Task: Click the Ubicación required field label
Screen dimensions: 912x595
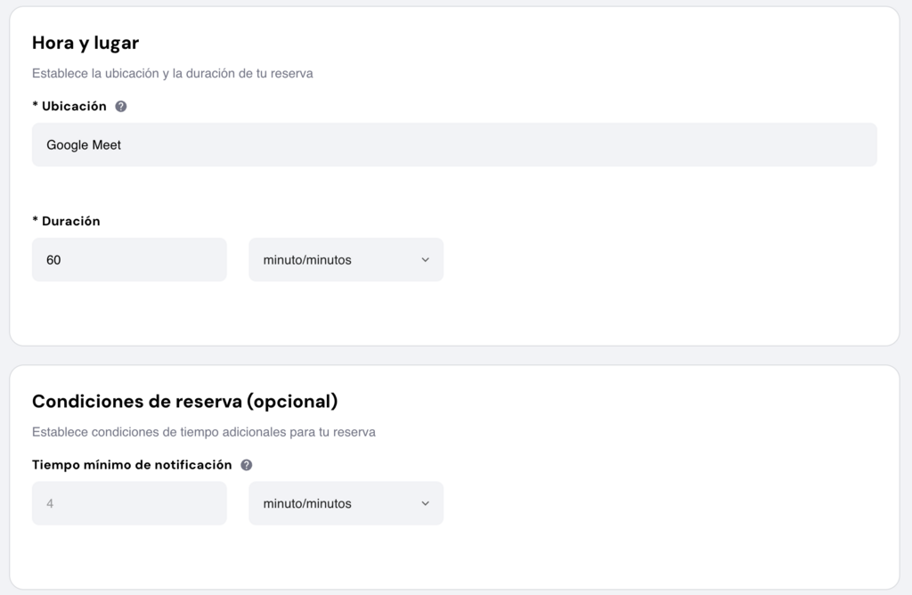Action: 71,105
